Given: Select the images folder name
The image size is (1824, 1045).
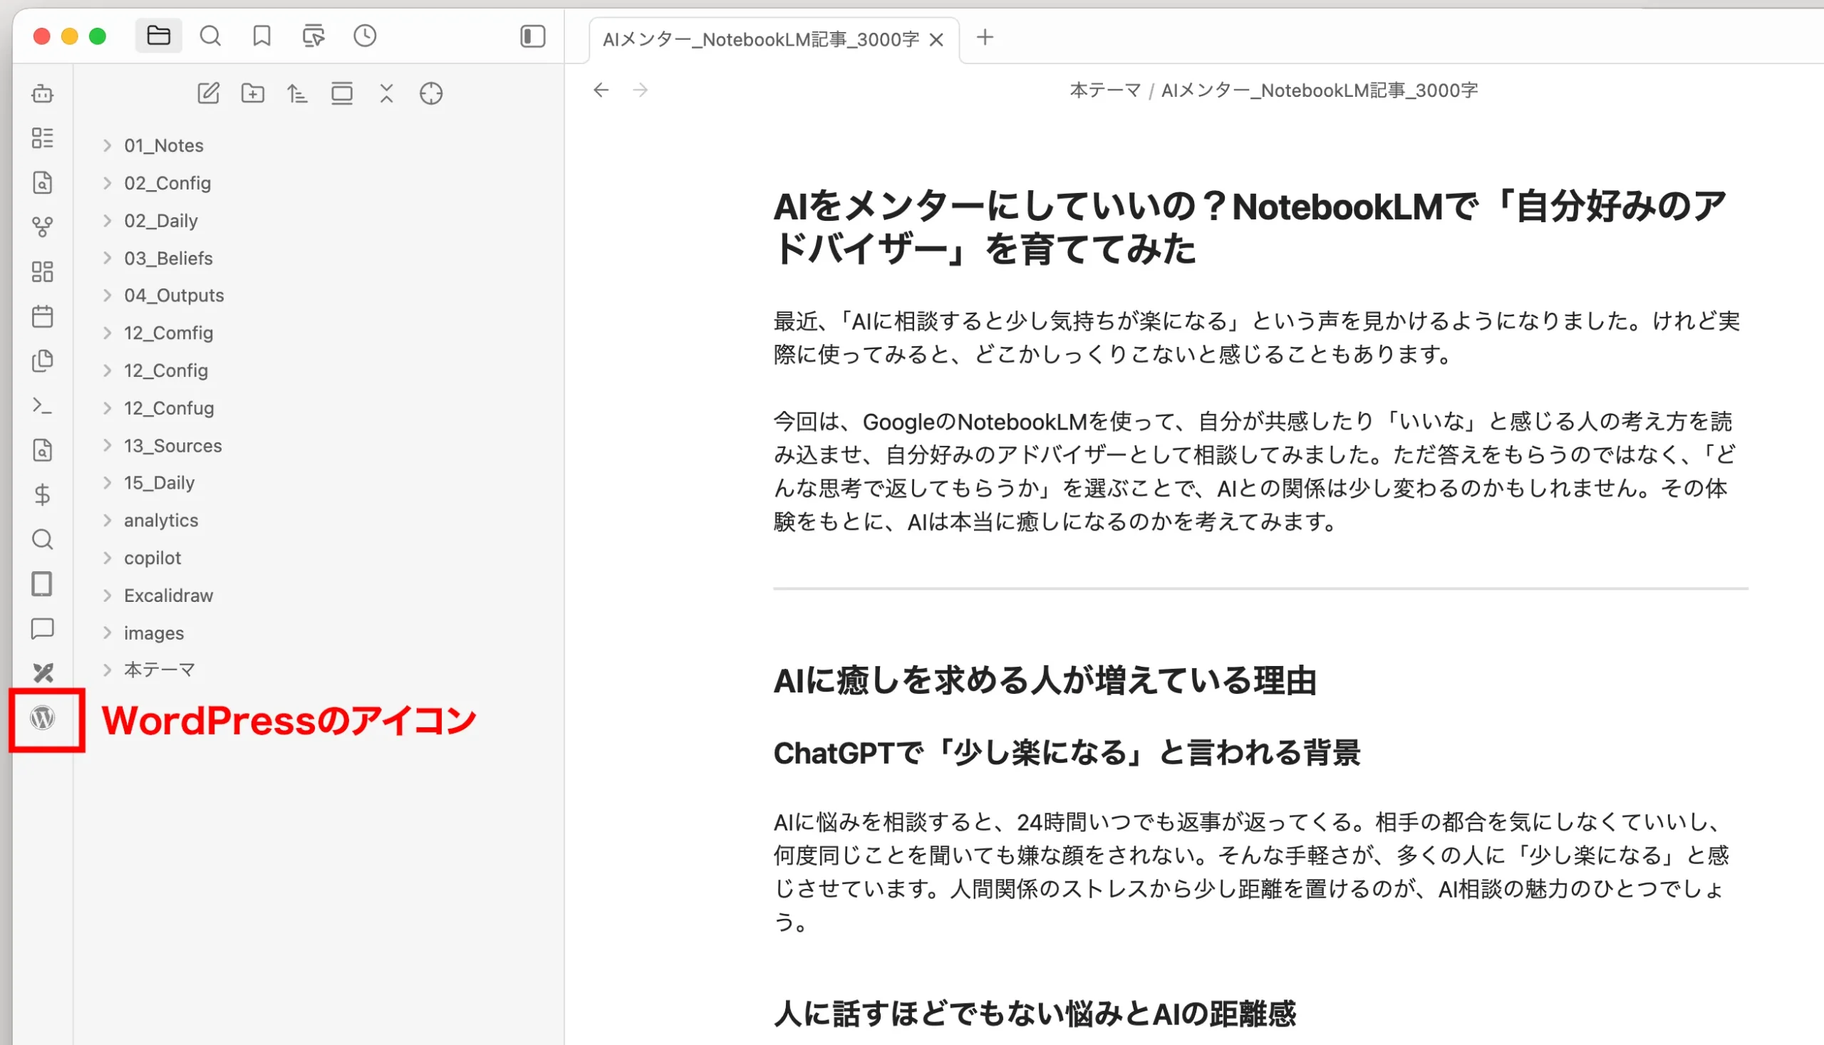Looking at the screenshot, I should pos(154,633).
